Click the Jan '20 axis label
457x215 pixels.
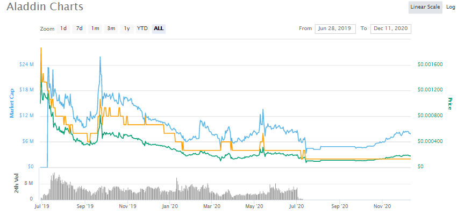(x=170, y=206)
